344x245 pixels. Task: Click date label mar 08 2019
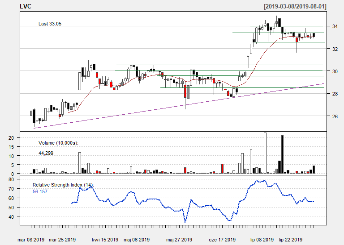click(x=31, y=240)
